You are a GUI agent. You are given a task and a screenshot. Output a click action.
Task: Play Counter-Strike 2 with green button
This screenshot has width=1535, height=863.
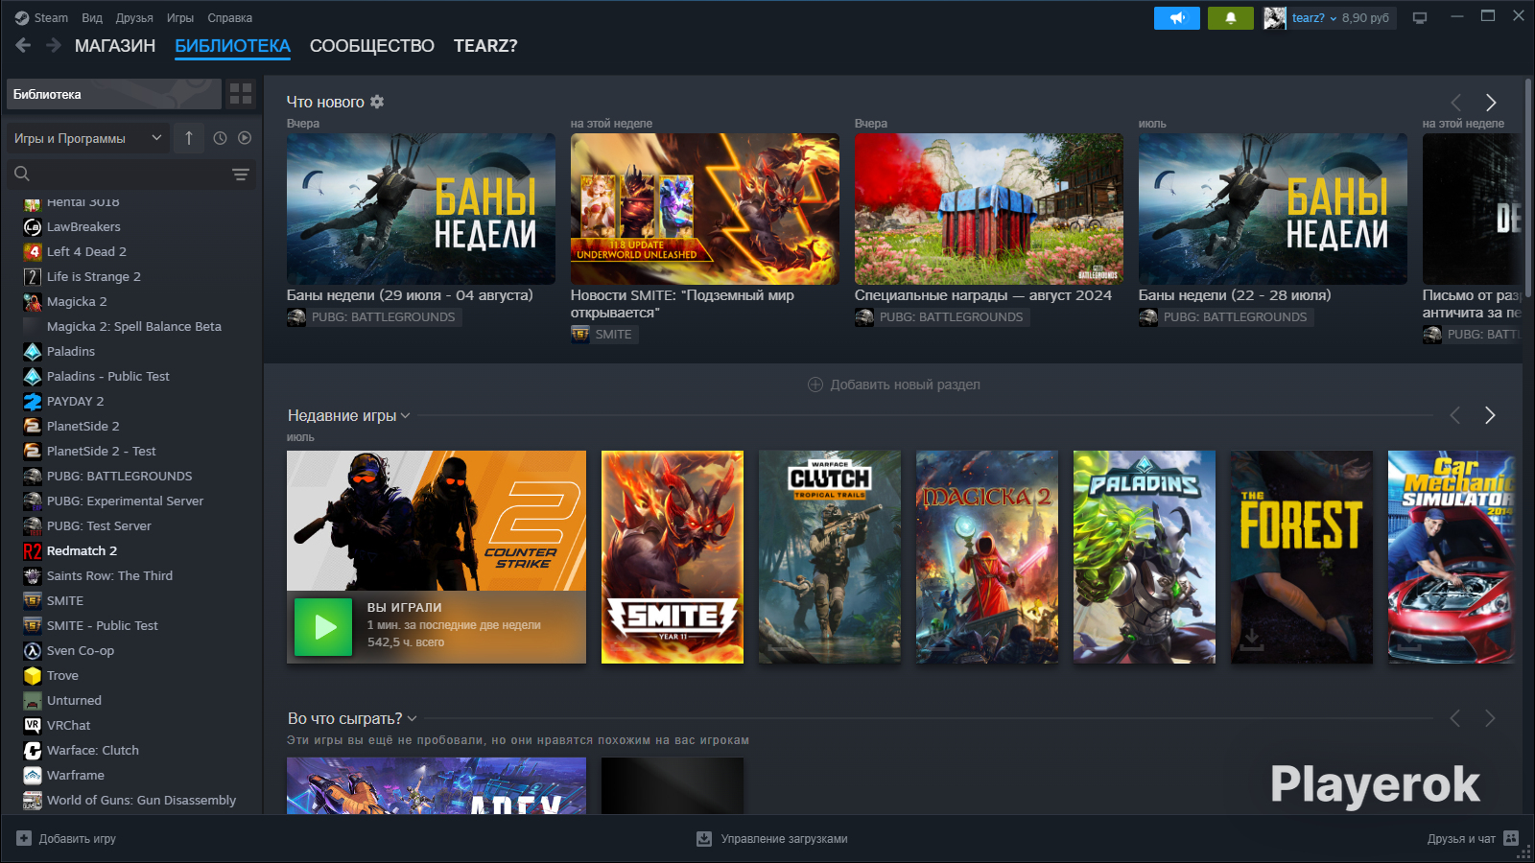point(323,627)
